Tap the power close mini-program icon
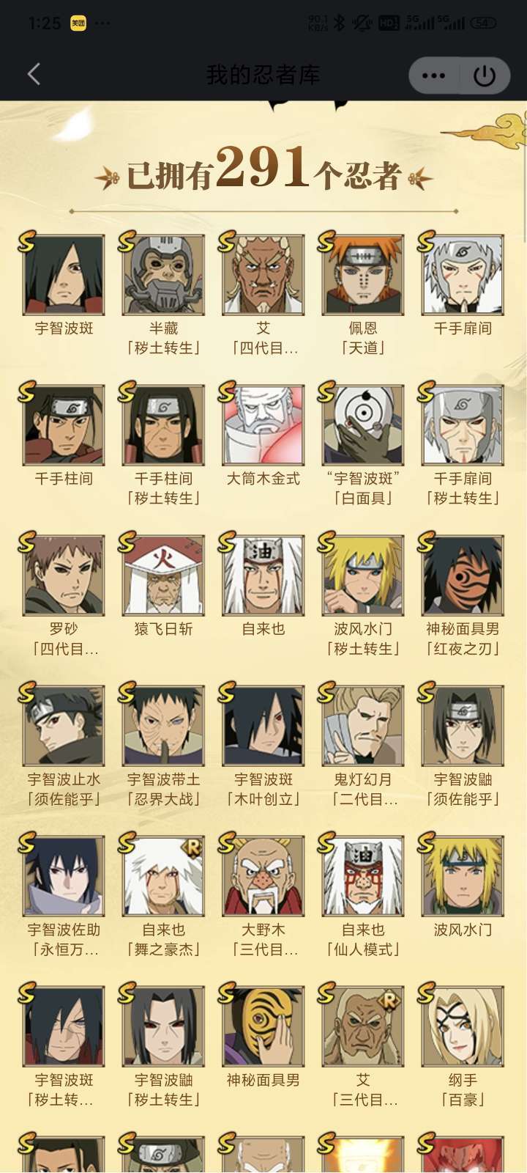Screen dimensions: 527x1173 pyautogui.click(x=485, y=75)
